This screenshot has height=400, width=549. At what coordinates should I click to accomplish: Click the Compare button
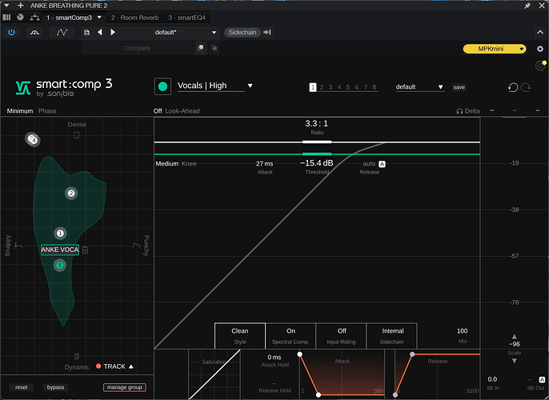click(x=138, y=48)
